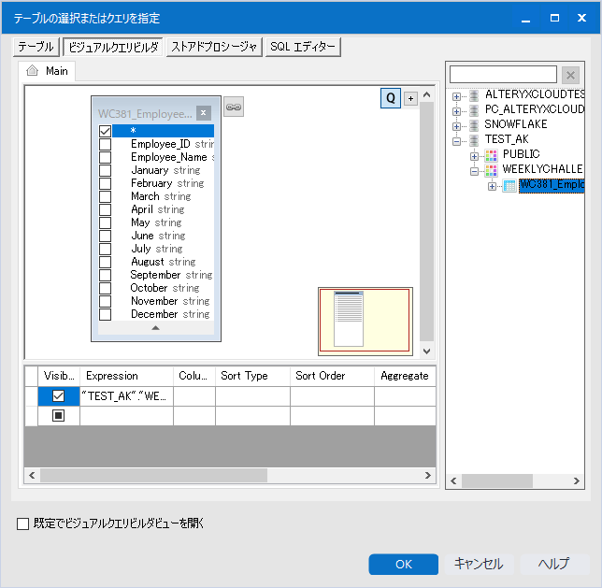Collapse the table box with the up arrow

click(x=156, y=328)
